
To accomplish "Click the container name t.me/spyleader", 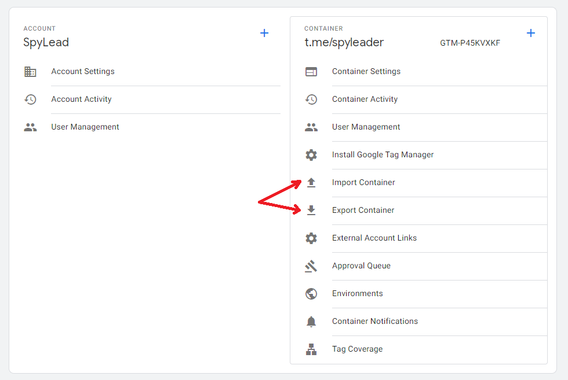I will [x=344, y=43].
